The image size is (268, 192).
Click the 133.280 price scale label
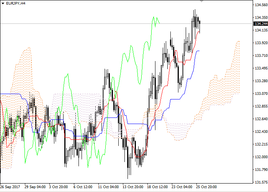261,81
